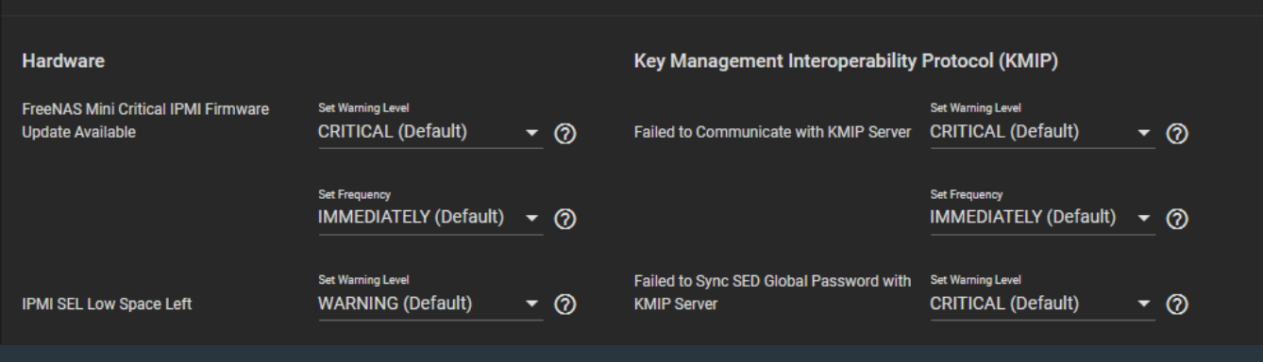View help for SED Global Password sync warning level

(x=1176, y=304)
